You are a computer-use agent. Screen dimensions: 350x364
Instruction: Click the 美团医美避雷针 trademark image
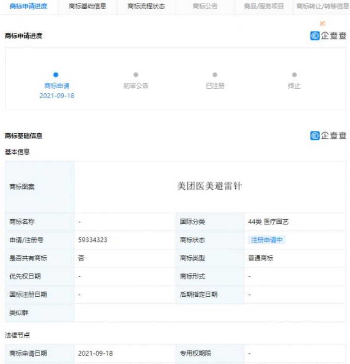(209, 186)
